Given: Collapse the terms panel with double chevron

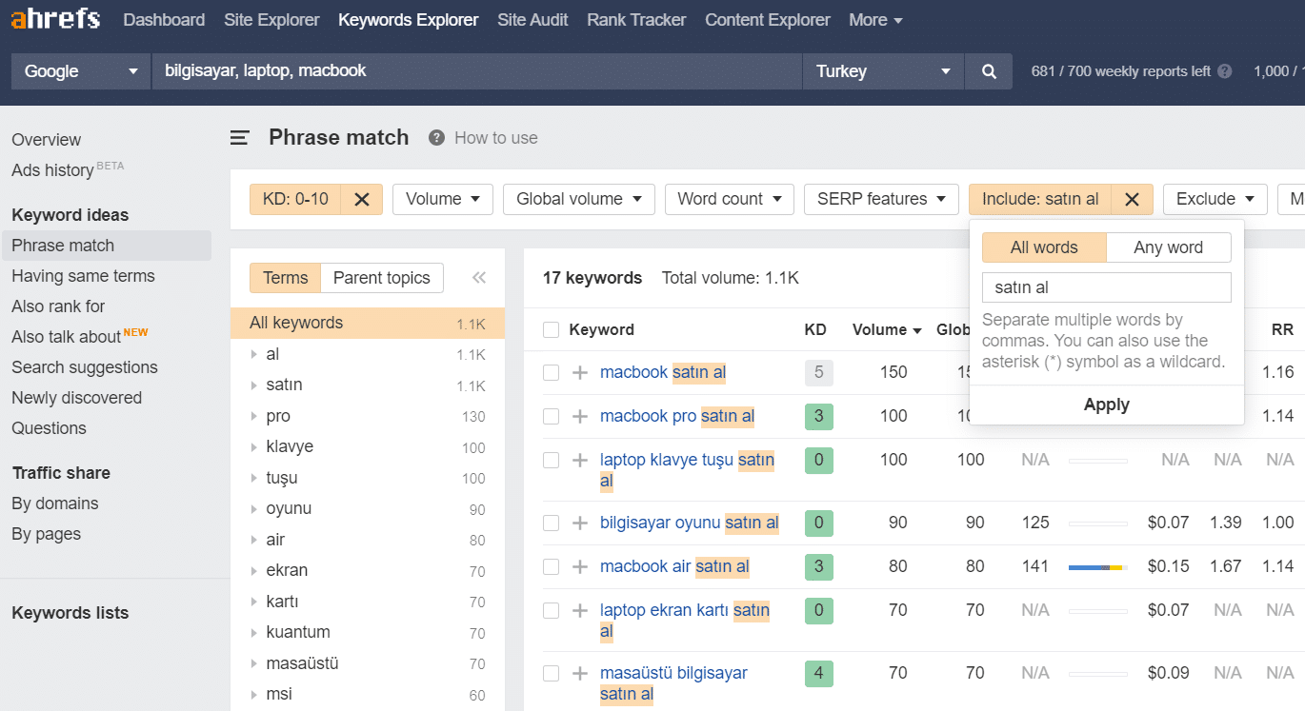Looking at the screenshot, I should click(479, 278).
